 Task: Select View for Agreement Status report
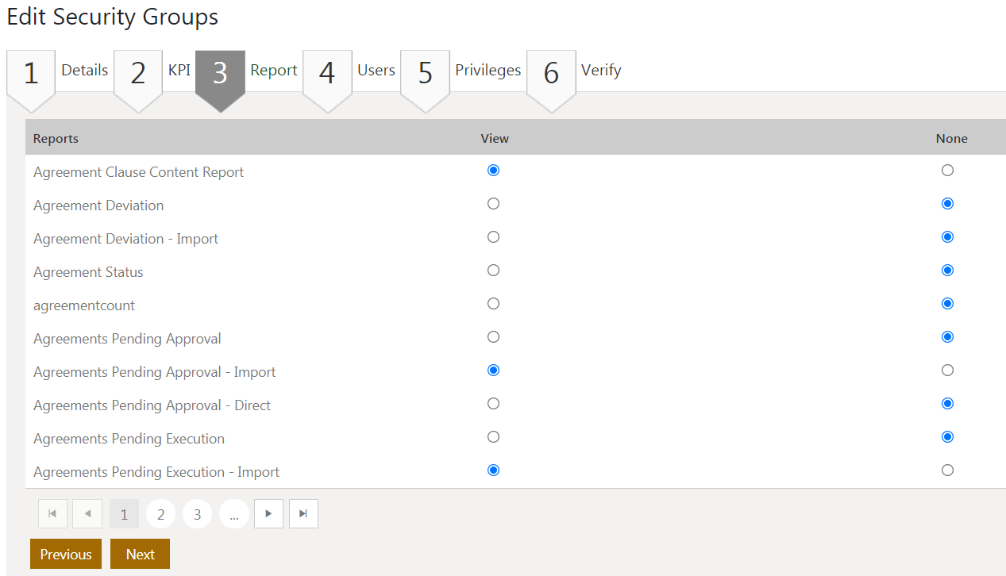(x=493, y=271)
